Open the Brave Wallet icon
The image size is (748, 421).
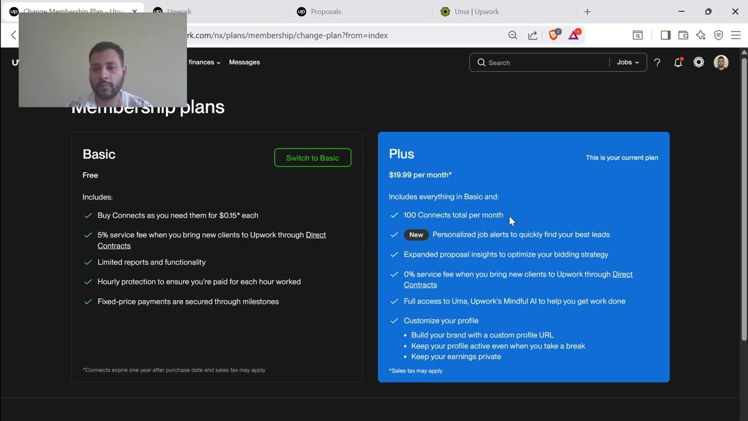683,35
